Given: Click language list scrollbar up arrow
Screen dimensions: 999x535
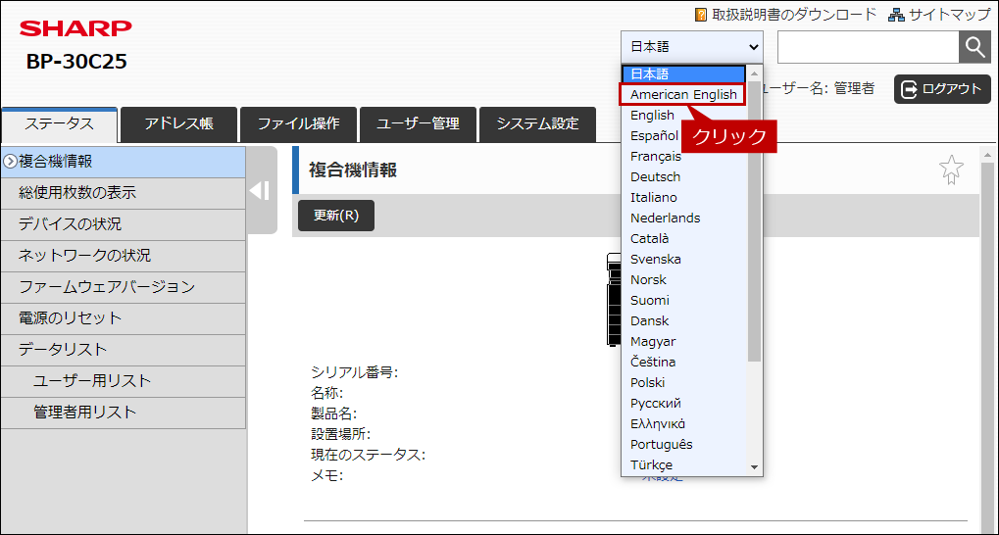Looking at the screenshot, I should coord(755,73).
